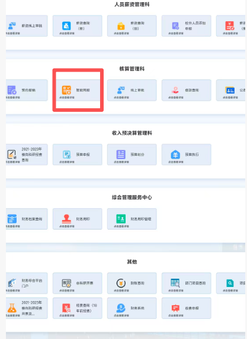Click the 到账查询 yen circle icon

[121, 283]
